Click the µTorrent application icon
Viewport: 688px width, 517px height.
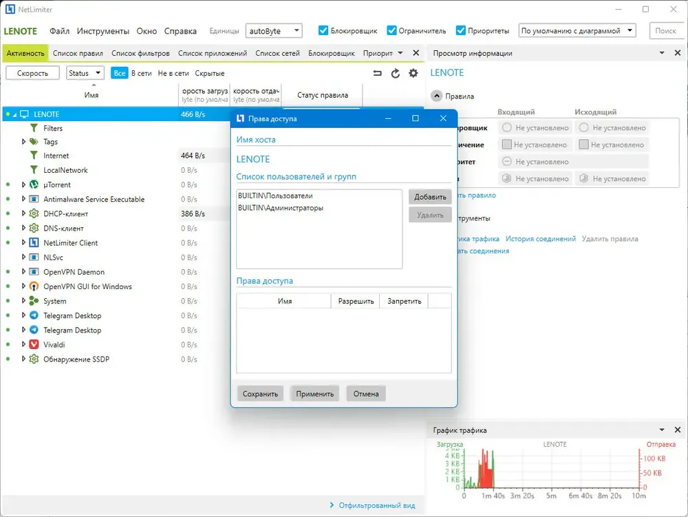tap(34, 184)
